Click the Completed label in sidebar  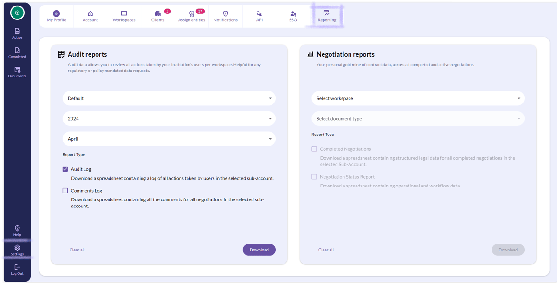click(17, 57)
